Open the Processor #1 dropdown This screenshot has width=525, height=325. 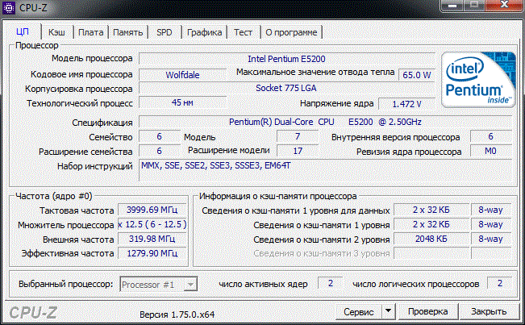pyautogui.click(x=158, y=285)
